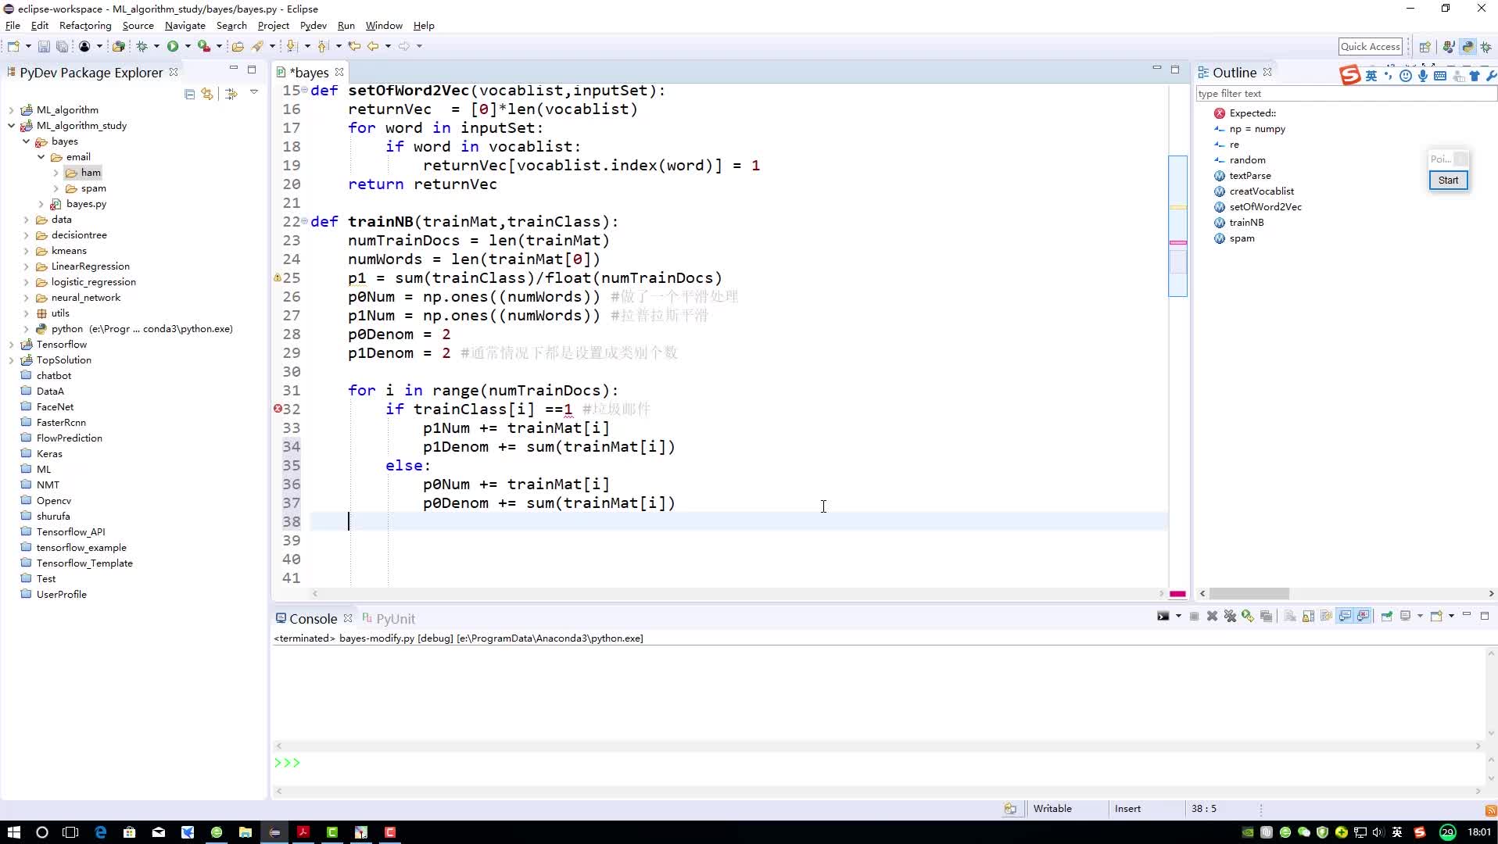
Task: Select the *bayes editor tab
Action: pyautogui.click(x=309, y=73)
